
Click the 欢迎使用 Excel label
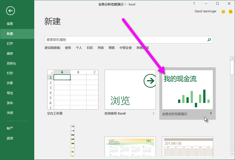(x=115, y=113)
